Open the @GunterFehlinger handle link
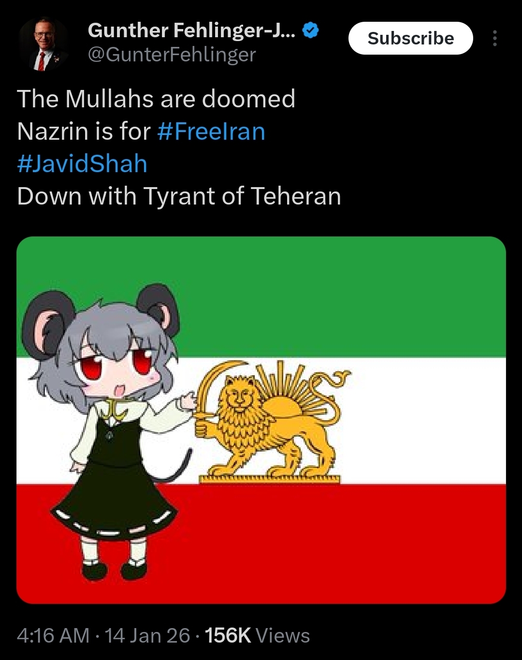 pos(172,55)
